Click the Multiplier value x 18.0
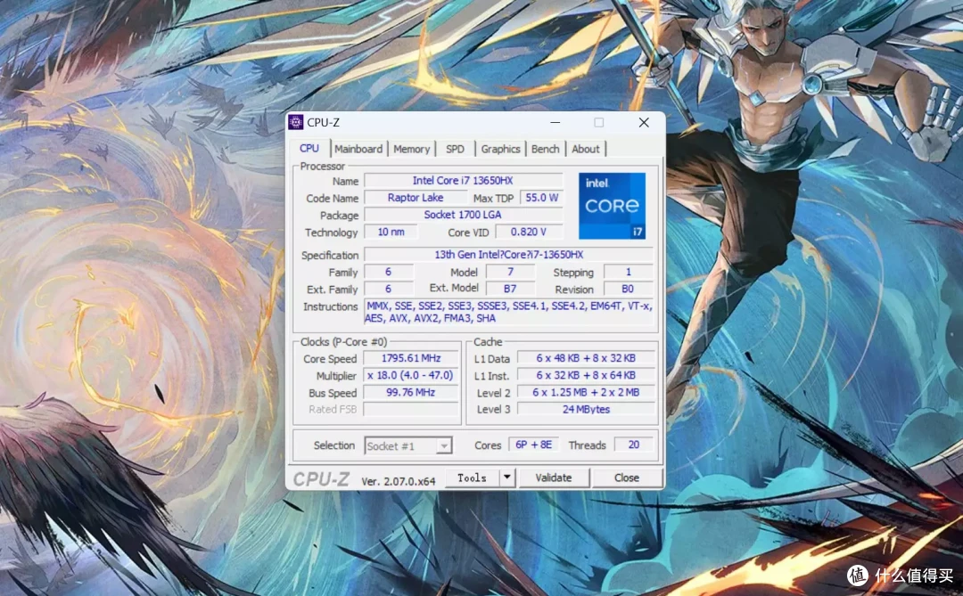963x596 pixels. [x=411, y=375]
